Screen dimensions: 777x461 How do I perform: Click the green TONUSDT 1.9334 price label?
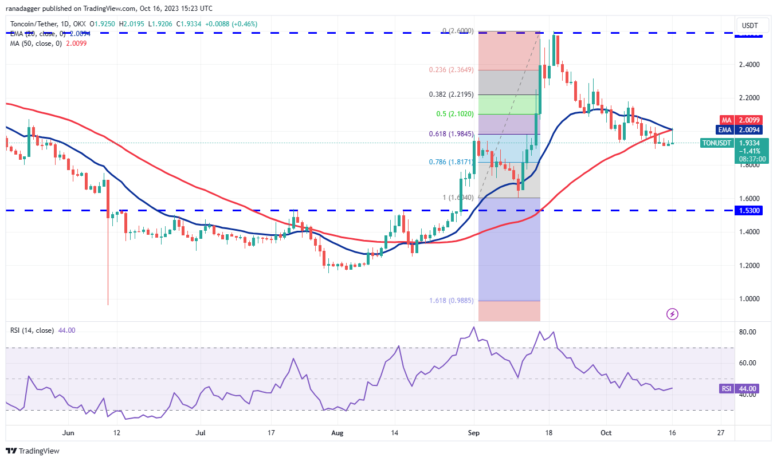pyautogui.click(x=716, y=143)
